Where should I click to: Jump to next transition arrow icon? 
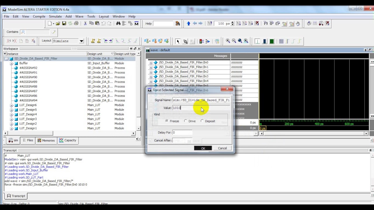tap(111, 41)
